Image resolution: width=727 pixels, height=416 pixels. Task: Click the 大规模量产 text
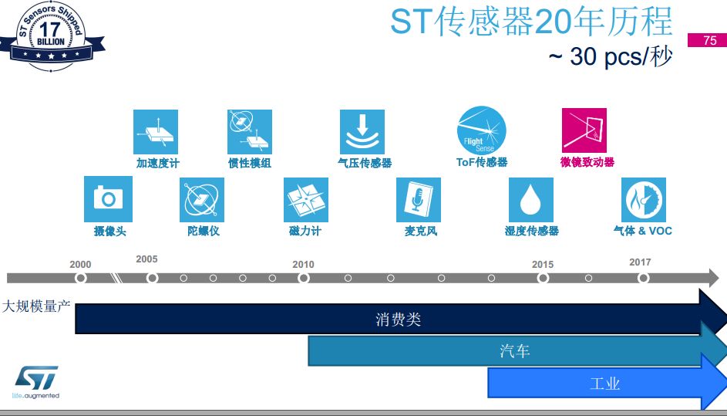click(x=35, y=306)
